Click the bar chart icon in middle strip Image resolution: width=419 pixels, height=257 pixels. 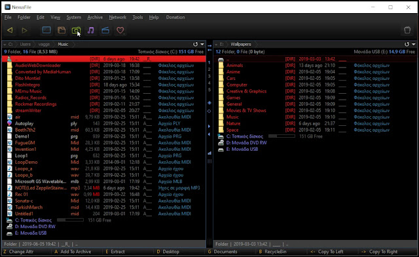pyautogui.click(x=209, y=153)
